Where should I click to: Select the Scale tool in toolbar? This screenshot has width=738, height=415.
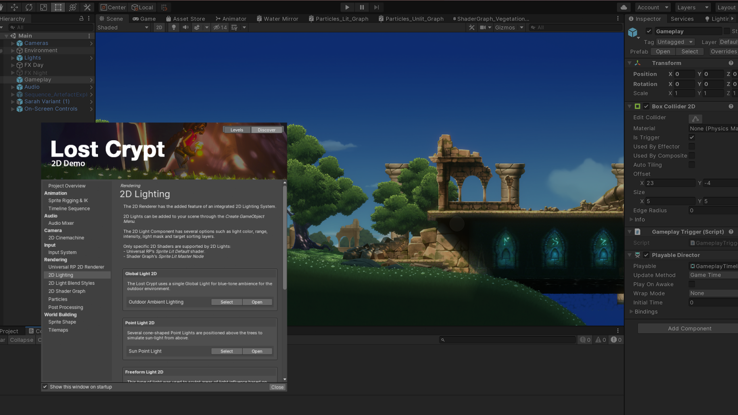coord(43,7)
